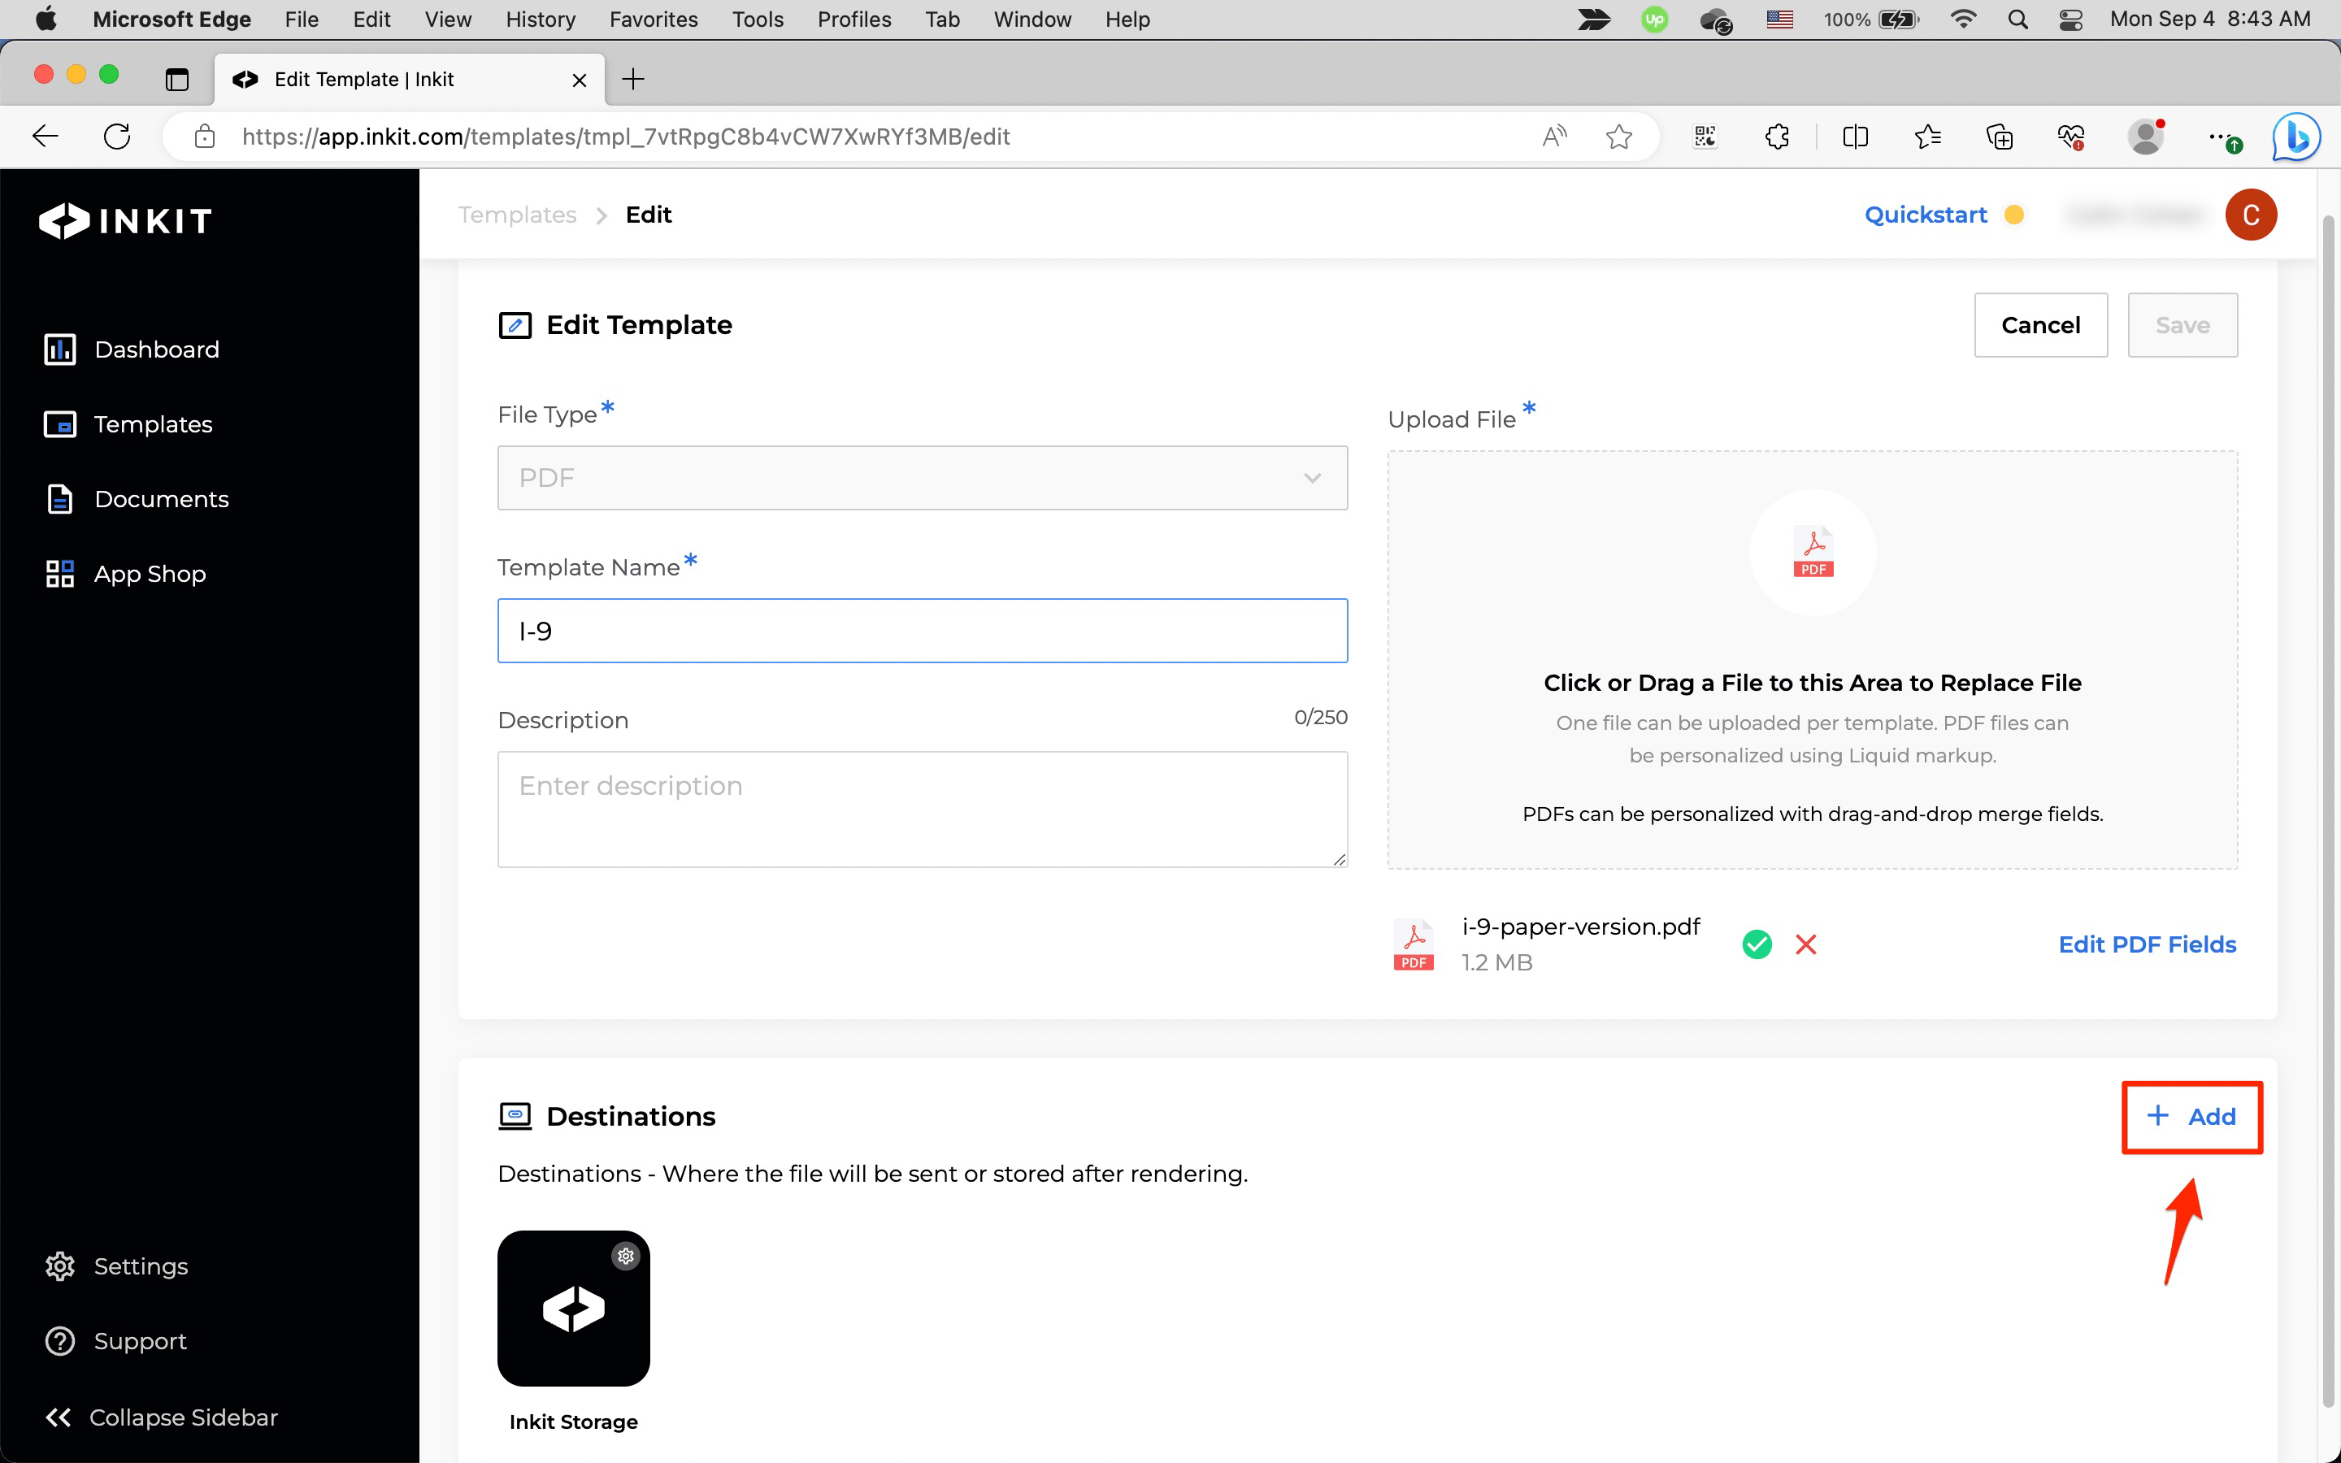This screenshot has height=1463, width=2341.
Task: Open Documents section in sidebar
Action: click(x=161, y=499)
